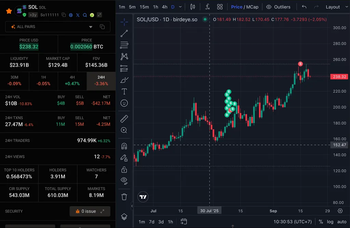Toggle auto scale mode
Screen dimensions: 350x228
tap(342, 222)
